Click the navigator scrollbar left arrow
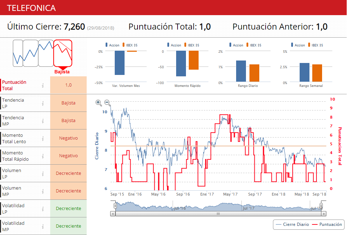The height and width of the screenshot is (235, 347). pos(113,214)
